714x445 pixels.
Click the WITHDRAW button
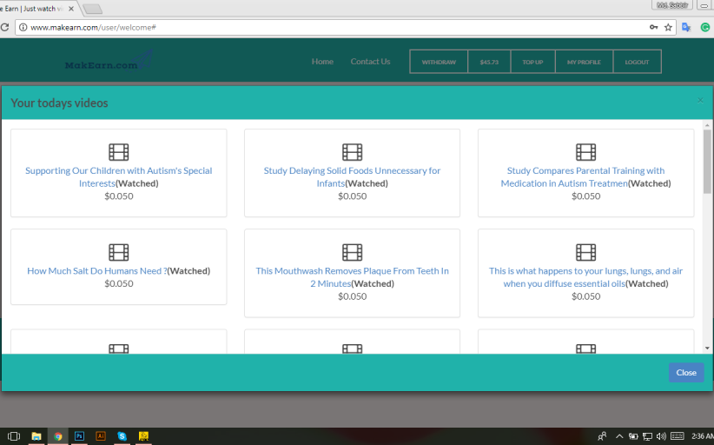(x=439, y=62)
